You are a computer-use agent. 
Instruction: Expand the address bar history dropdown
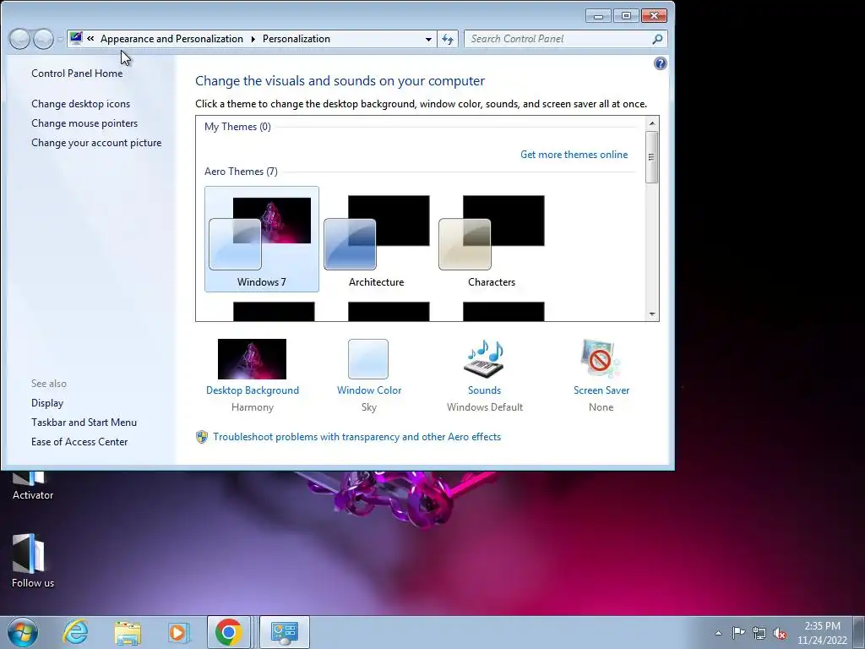(428, 39)
